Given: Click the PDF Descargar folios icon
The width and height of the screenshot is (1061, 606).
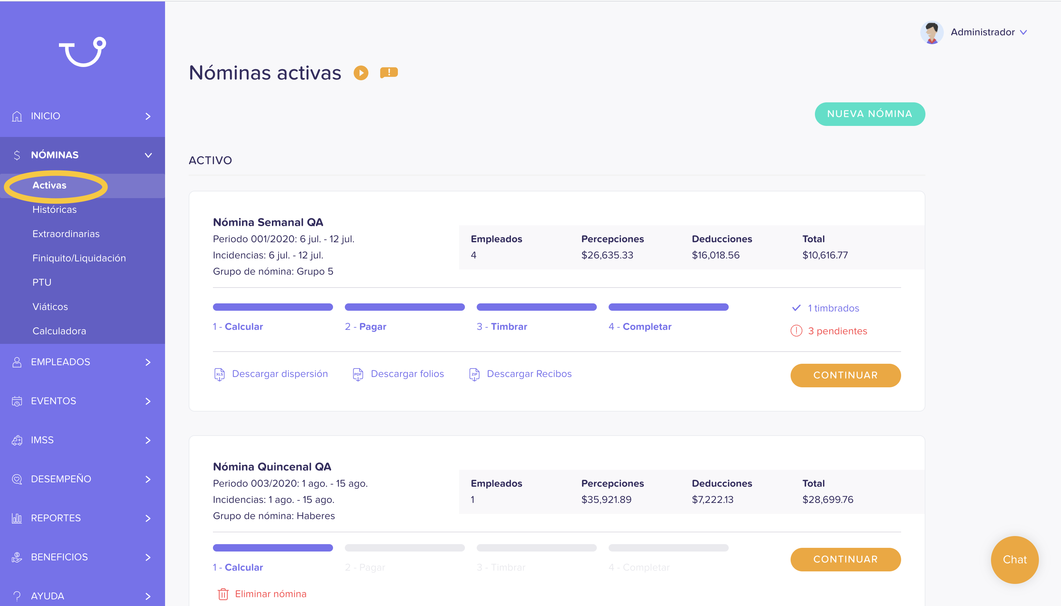Looking at the screenshot, I should [x=358, y=374].
